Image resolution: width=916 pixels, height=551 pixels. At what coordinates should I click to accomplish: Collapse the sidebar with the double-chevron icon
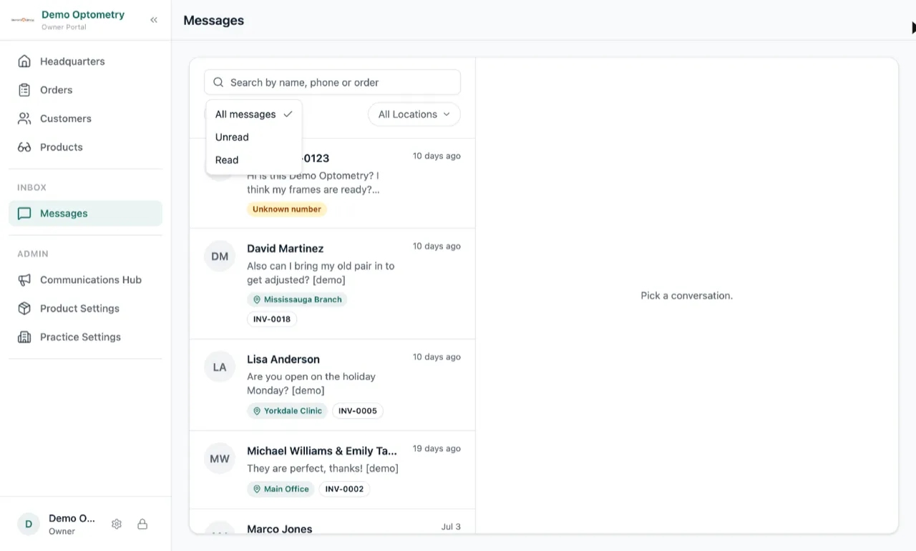click(x=154, y=20)
